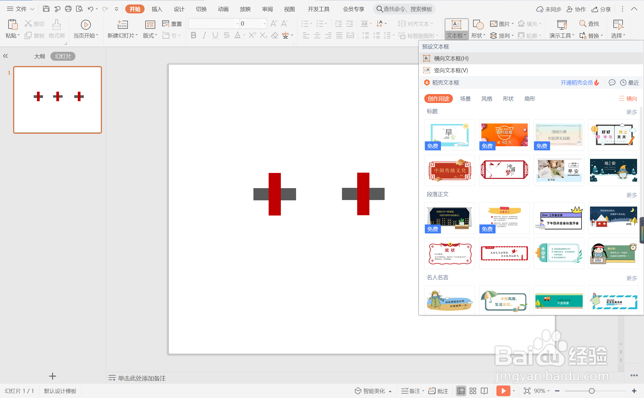Select horizontal text box (横向文本框) option
644x398 pixels.
[531, 58]
